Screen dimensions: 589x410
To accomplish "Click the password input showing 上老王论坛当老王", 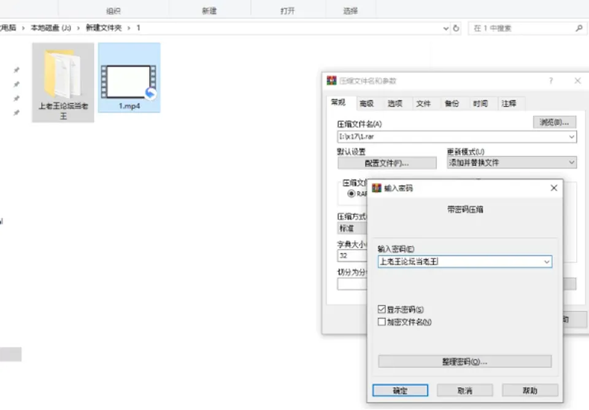I will (464, 262).
